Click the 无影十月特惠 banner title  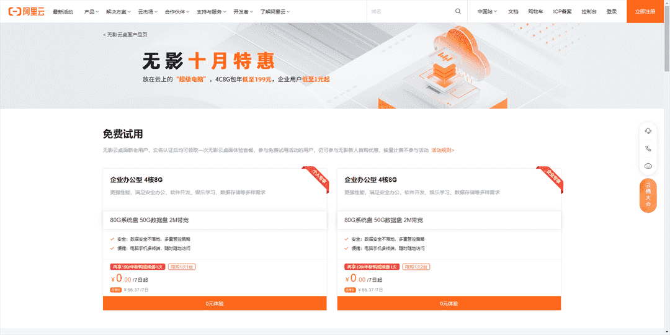point(208,61)
